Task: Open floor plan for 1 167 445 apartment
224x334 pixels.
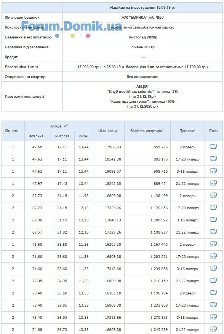Action: click(214, 243)
